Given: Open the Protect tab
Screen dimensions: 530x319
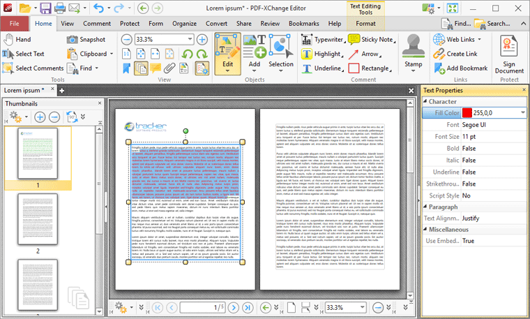Looking at the screenshot, I should (x=130, y=24).
